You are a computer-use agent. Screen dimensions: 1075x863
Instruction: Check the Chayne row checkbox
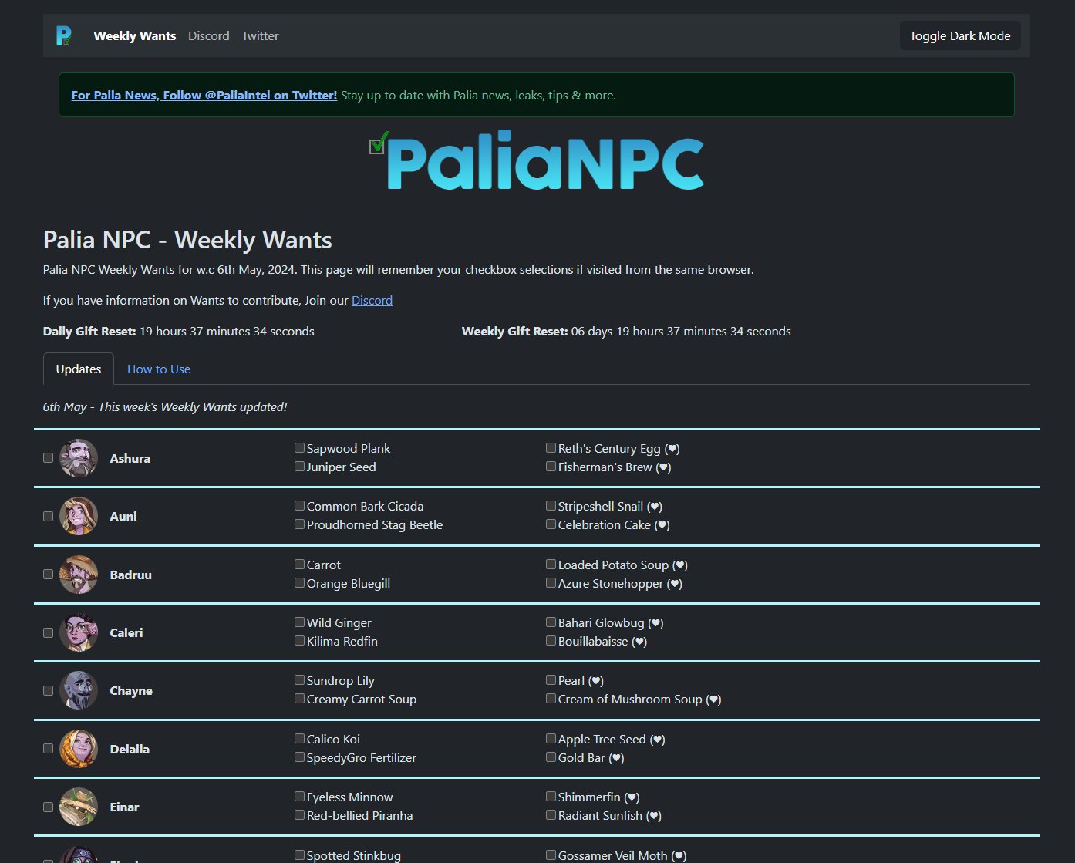(48, 690)
